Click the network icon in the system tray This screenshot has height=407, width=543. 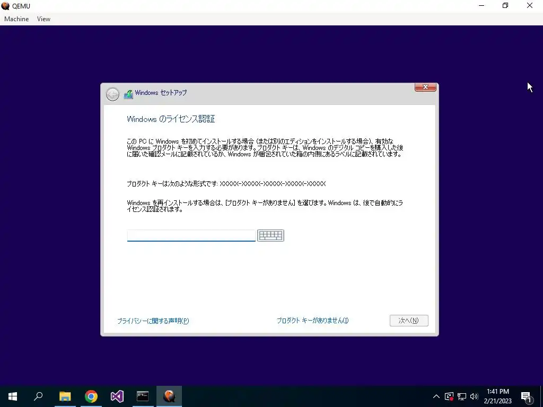point(462,396)
